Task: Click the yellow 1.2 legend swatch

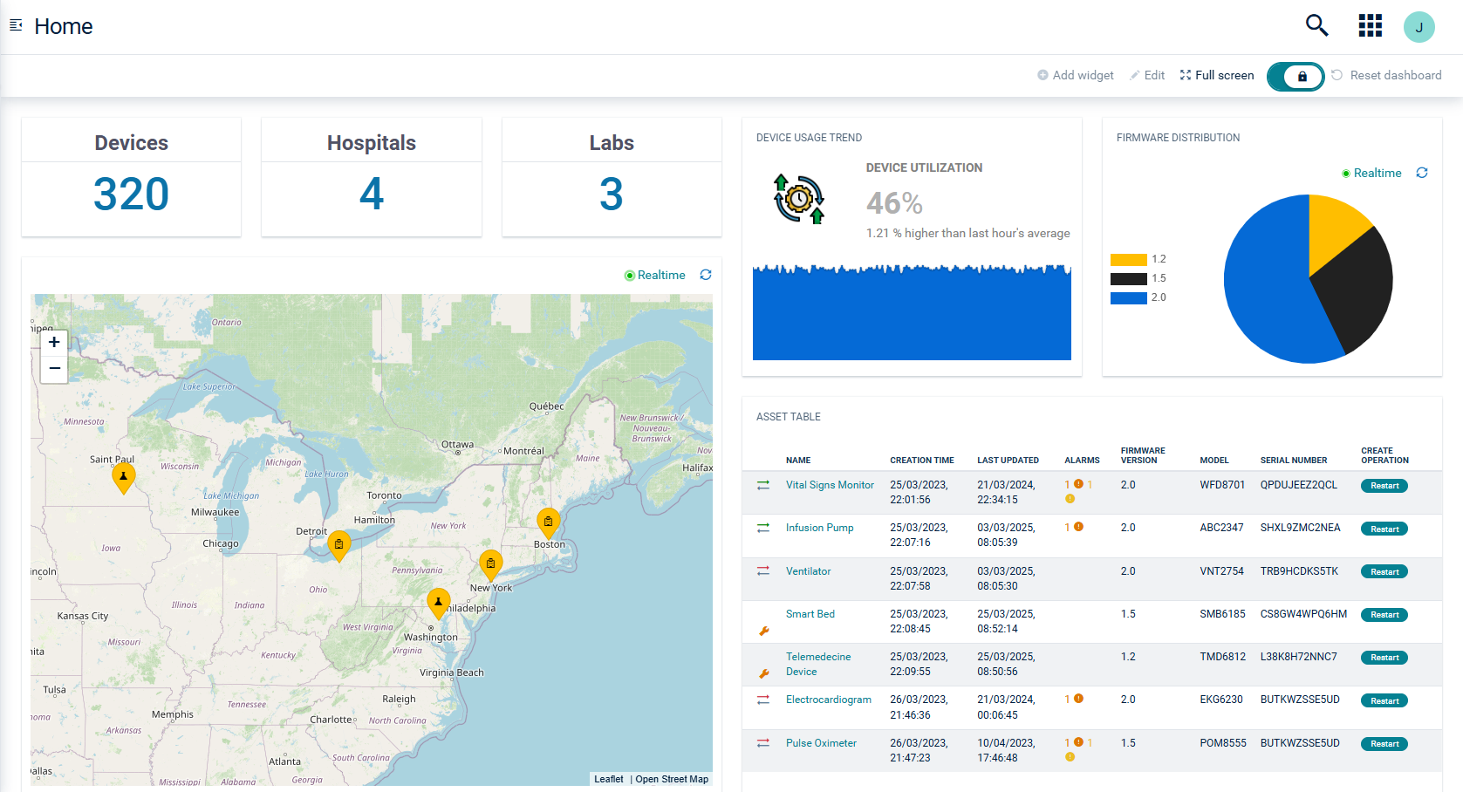Action: [1128, 259]
